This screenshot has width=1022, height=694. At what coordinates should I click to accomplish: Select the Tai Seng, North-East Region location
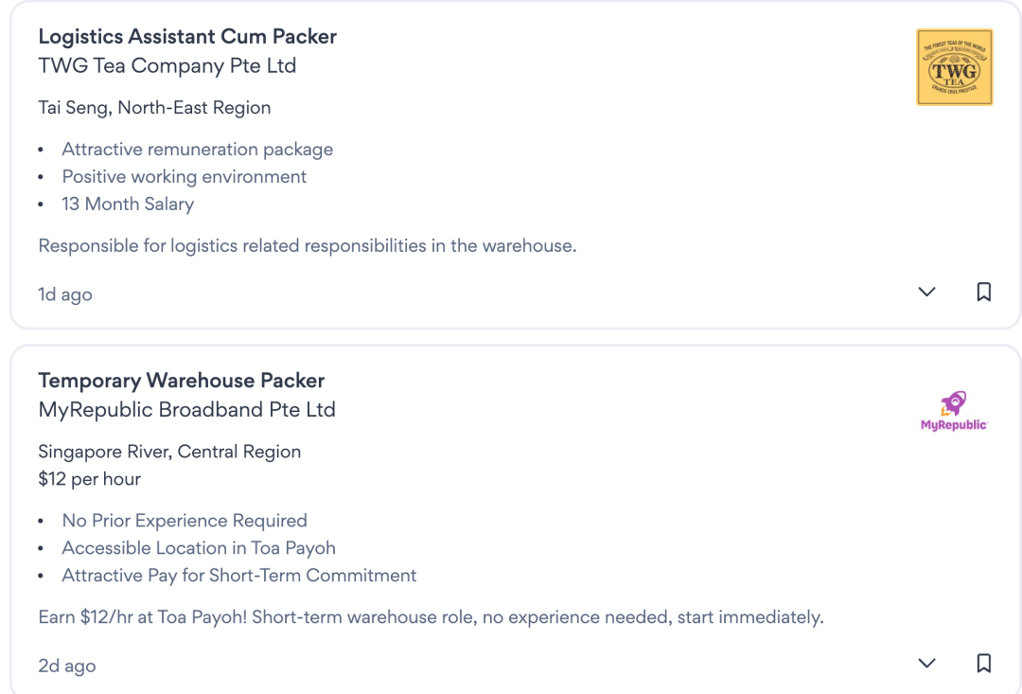pyautogui.click(x=154, y=108)
